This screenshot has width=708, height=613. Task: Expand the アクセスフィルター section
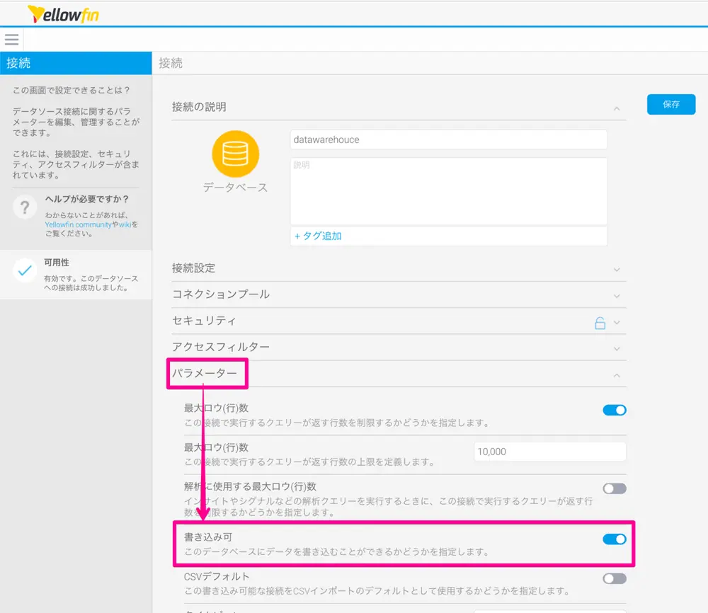(617, 349)
